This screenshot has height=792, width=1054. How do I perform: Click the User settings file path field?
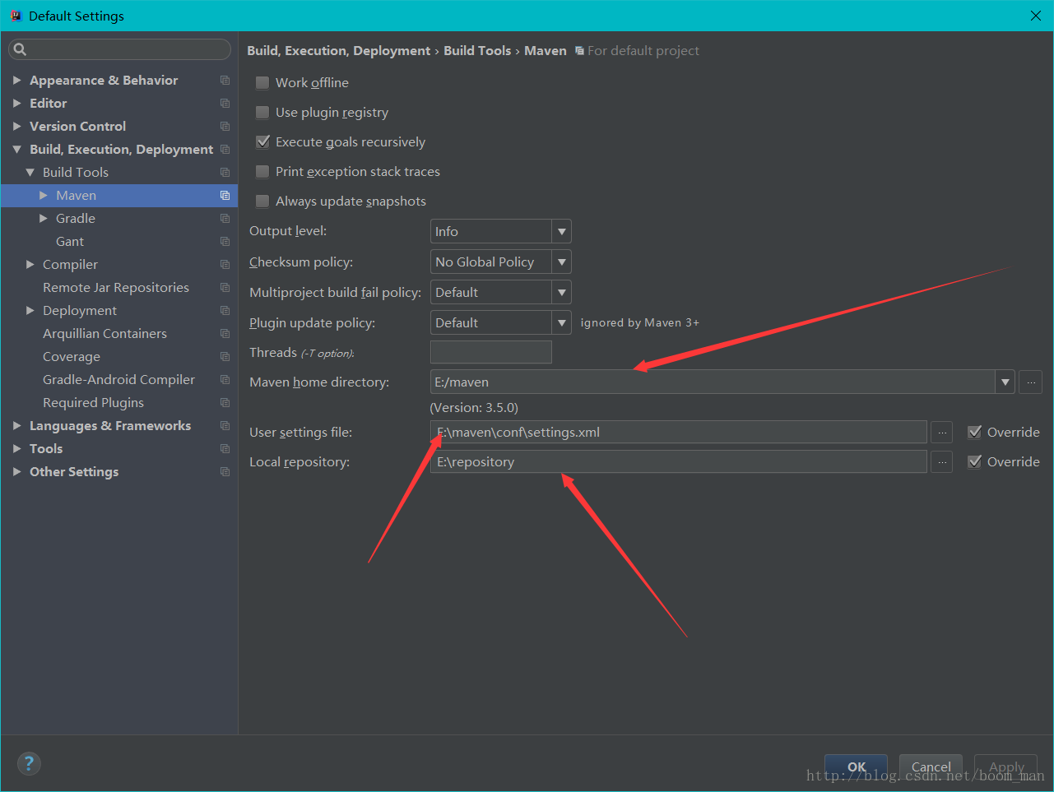(x=679, y=433)
